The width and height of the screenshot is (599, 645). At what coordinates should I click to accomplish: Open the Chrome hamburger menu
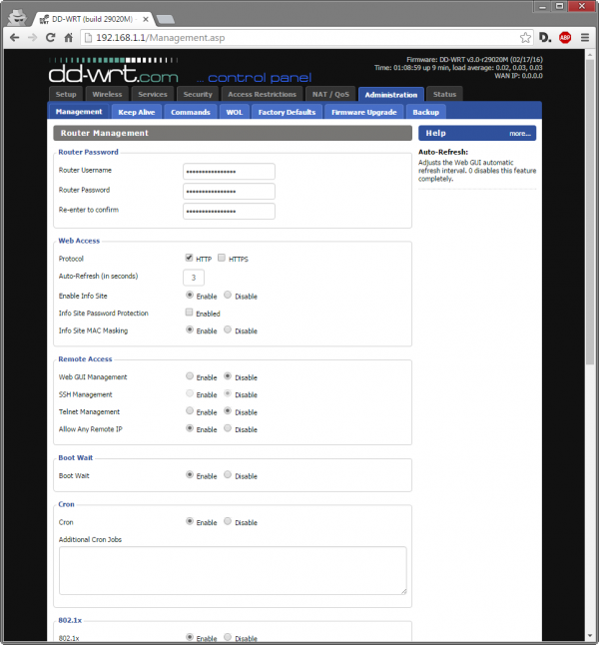click(584, 37)
